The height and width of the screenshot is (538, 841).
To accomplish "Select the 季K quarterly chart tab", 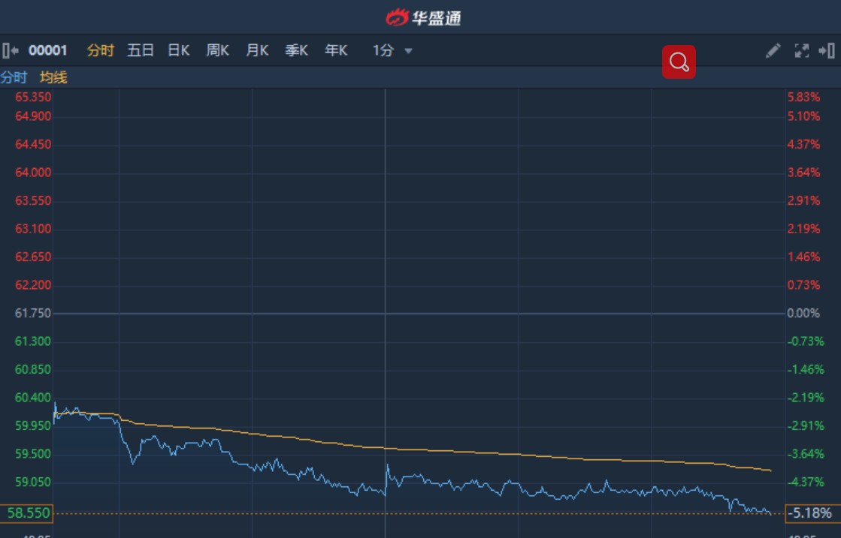I will click(297, 51).
